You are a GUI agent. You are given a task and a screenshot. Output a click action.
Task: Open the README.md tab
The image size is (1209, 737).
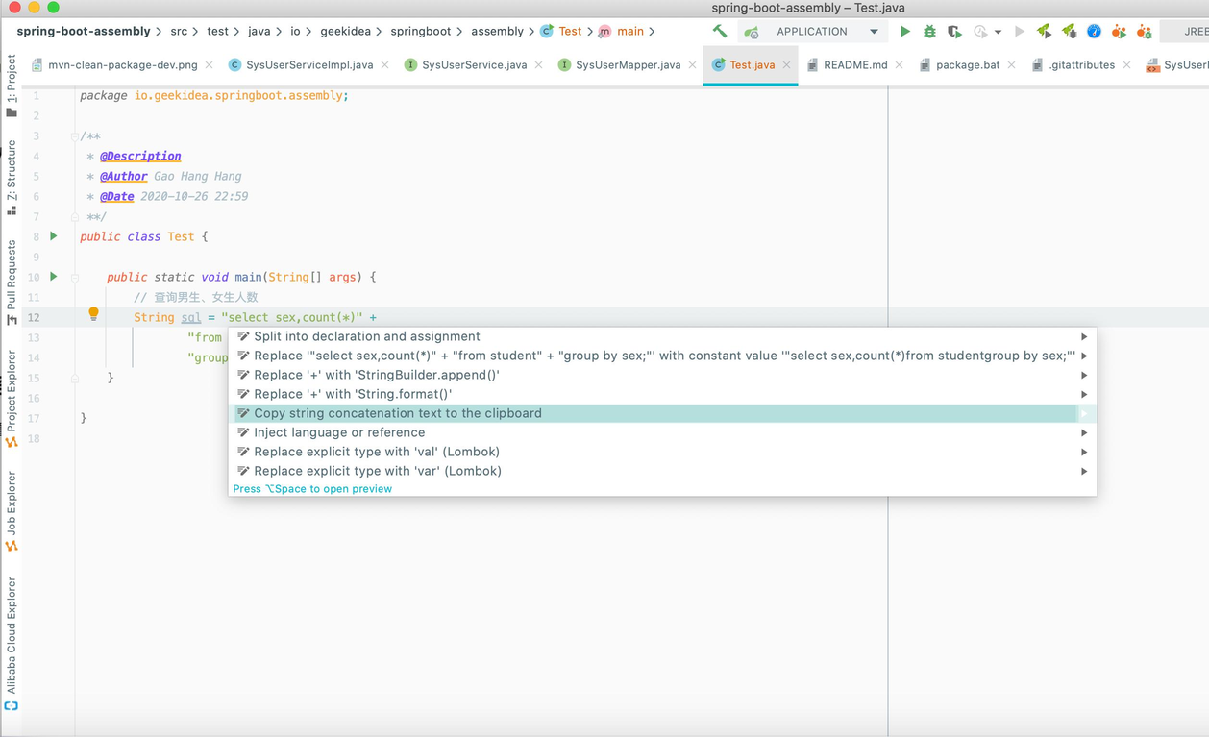(x=855, y=65)
